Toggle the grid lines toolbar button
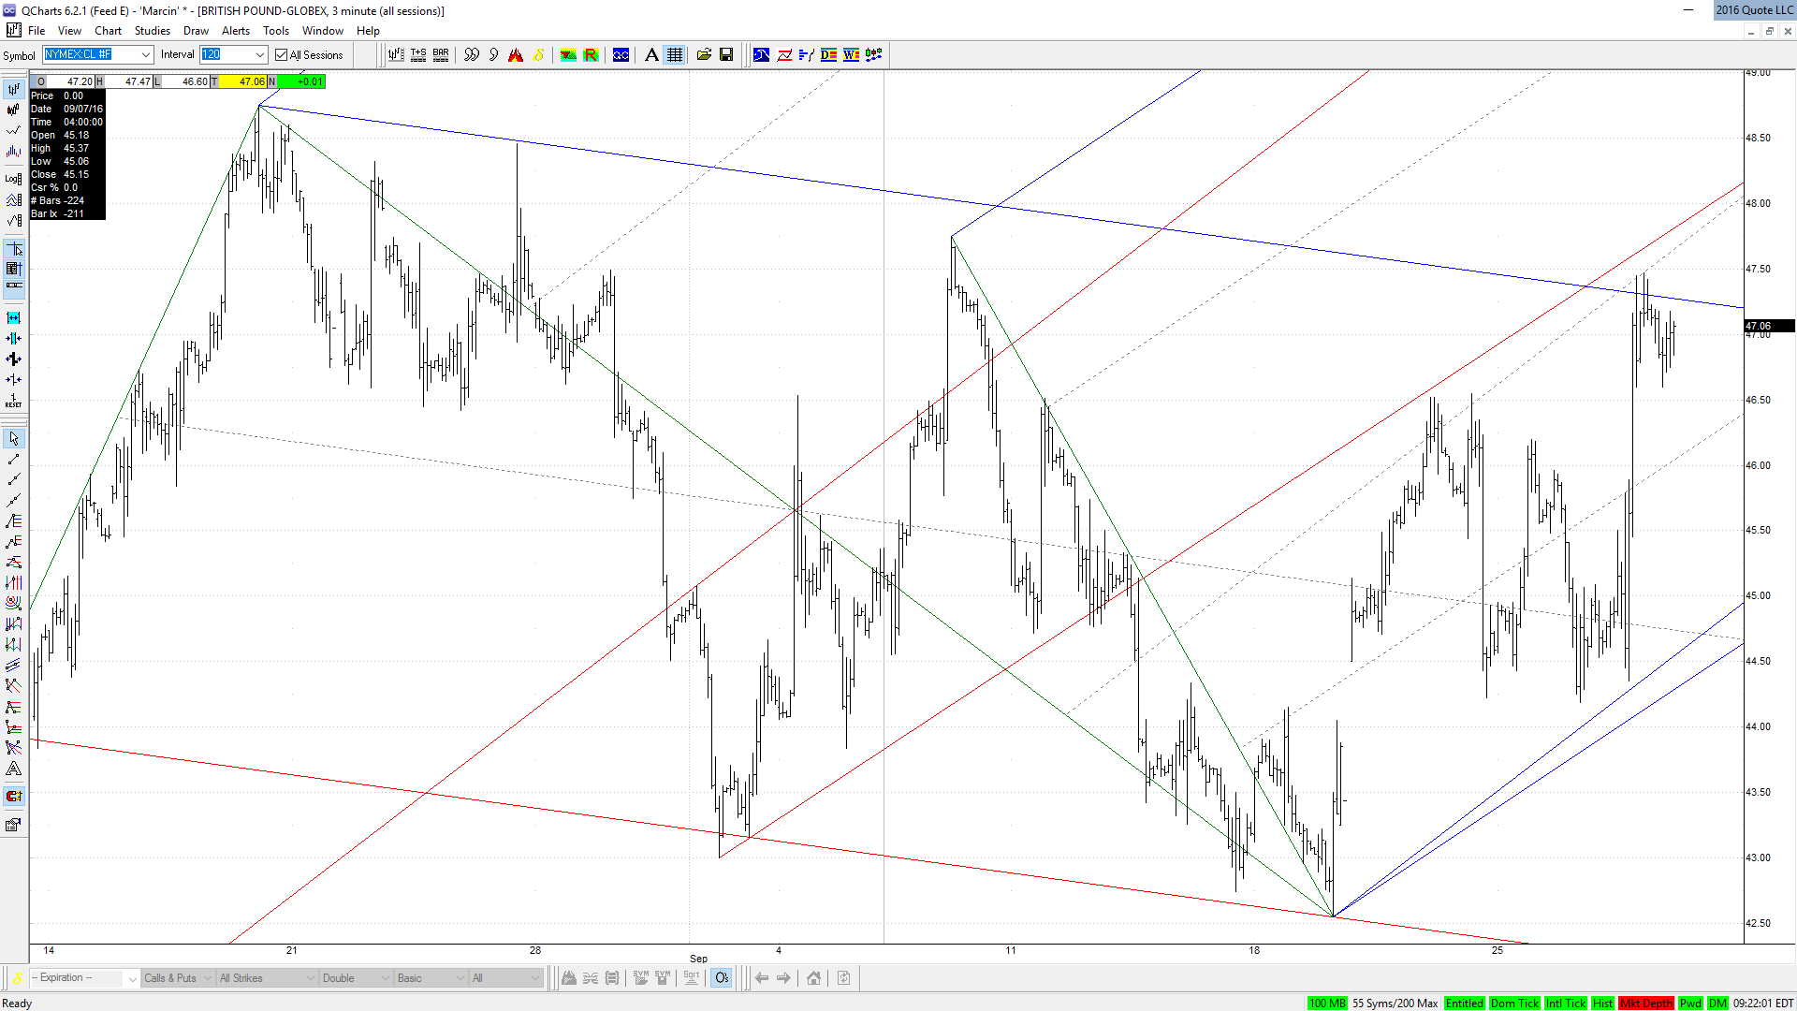Image resolution: width=1797 pixels, height=1011 pixels. tap(675, 55)
